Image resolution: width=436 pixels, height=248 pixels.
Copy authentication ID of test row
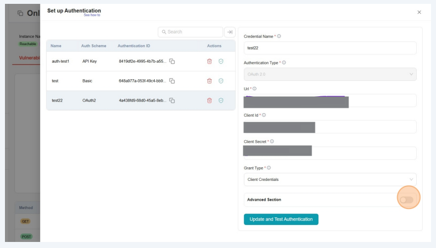pos(172,81)
